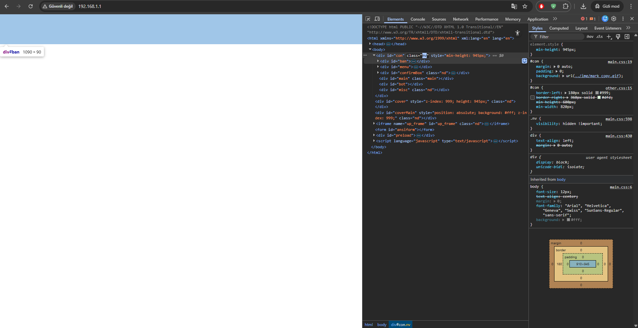Open Chrome's three-dot main menu
The height and width of the screenshot is (328, 638).
(x=631, y=6)
